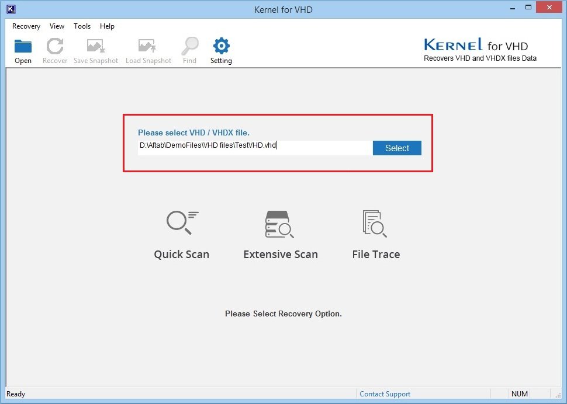Open the Setting gear icon
The width and height of the screenshot is (567, 404).
coord(222,46)
